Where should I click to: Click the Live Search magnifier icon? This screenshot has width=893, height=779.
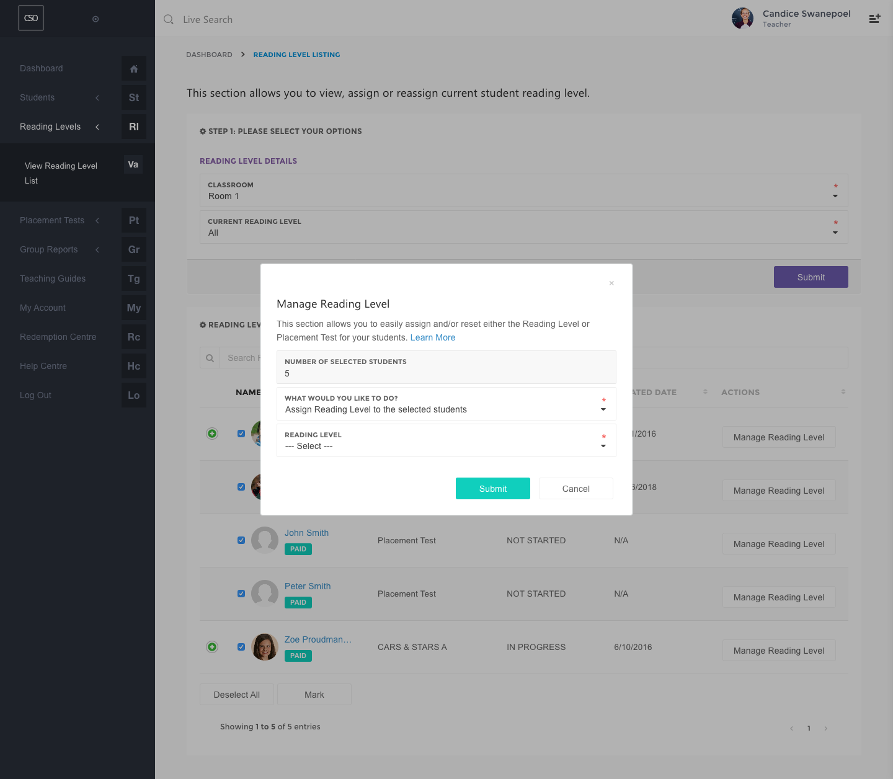(169, 20)
